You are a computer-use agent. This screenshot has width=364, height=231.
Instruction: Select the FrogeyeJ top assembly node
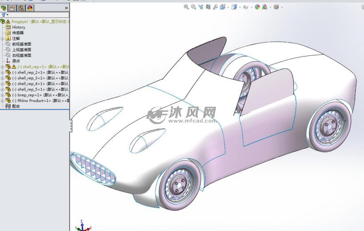(x=40, y=21)
